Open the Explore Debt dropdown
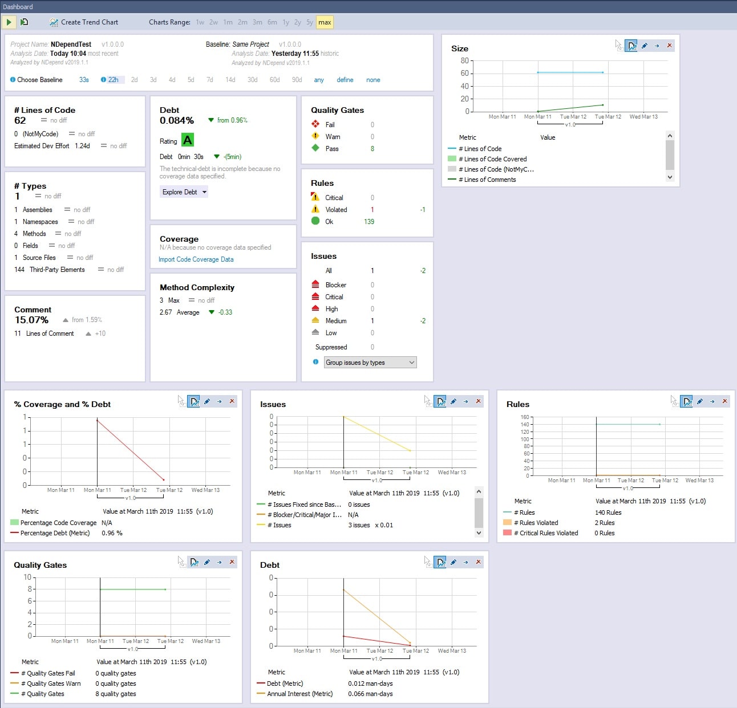This screenshot has height=708, width=737. [184, 192]
